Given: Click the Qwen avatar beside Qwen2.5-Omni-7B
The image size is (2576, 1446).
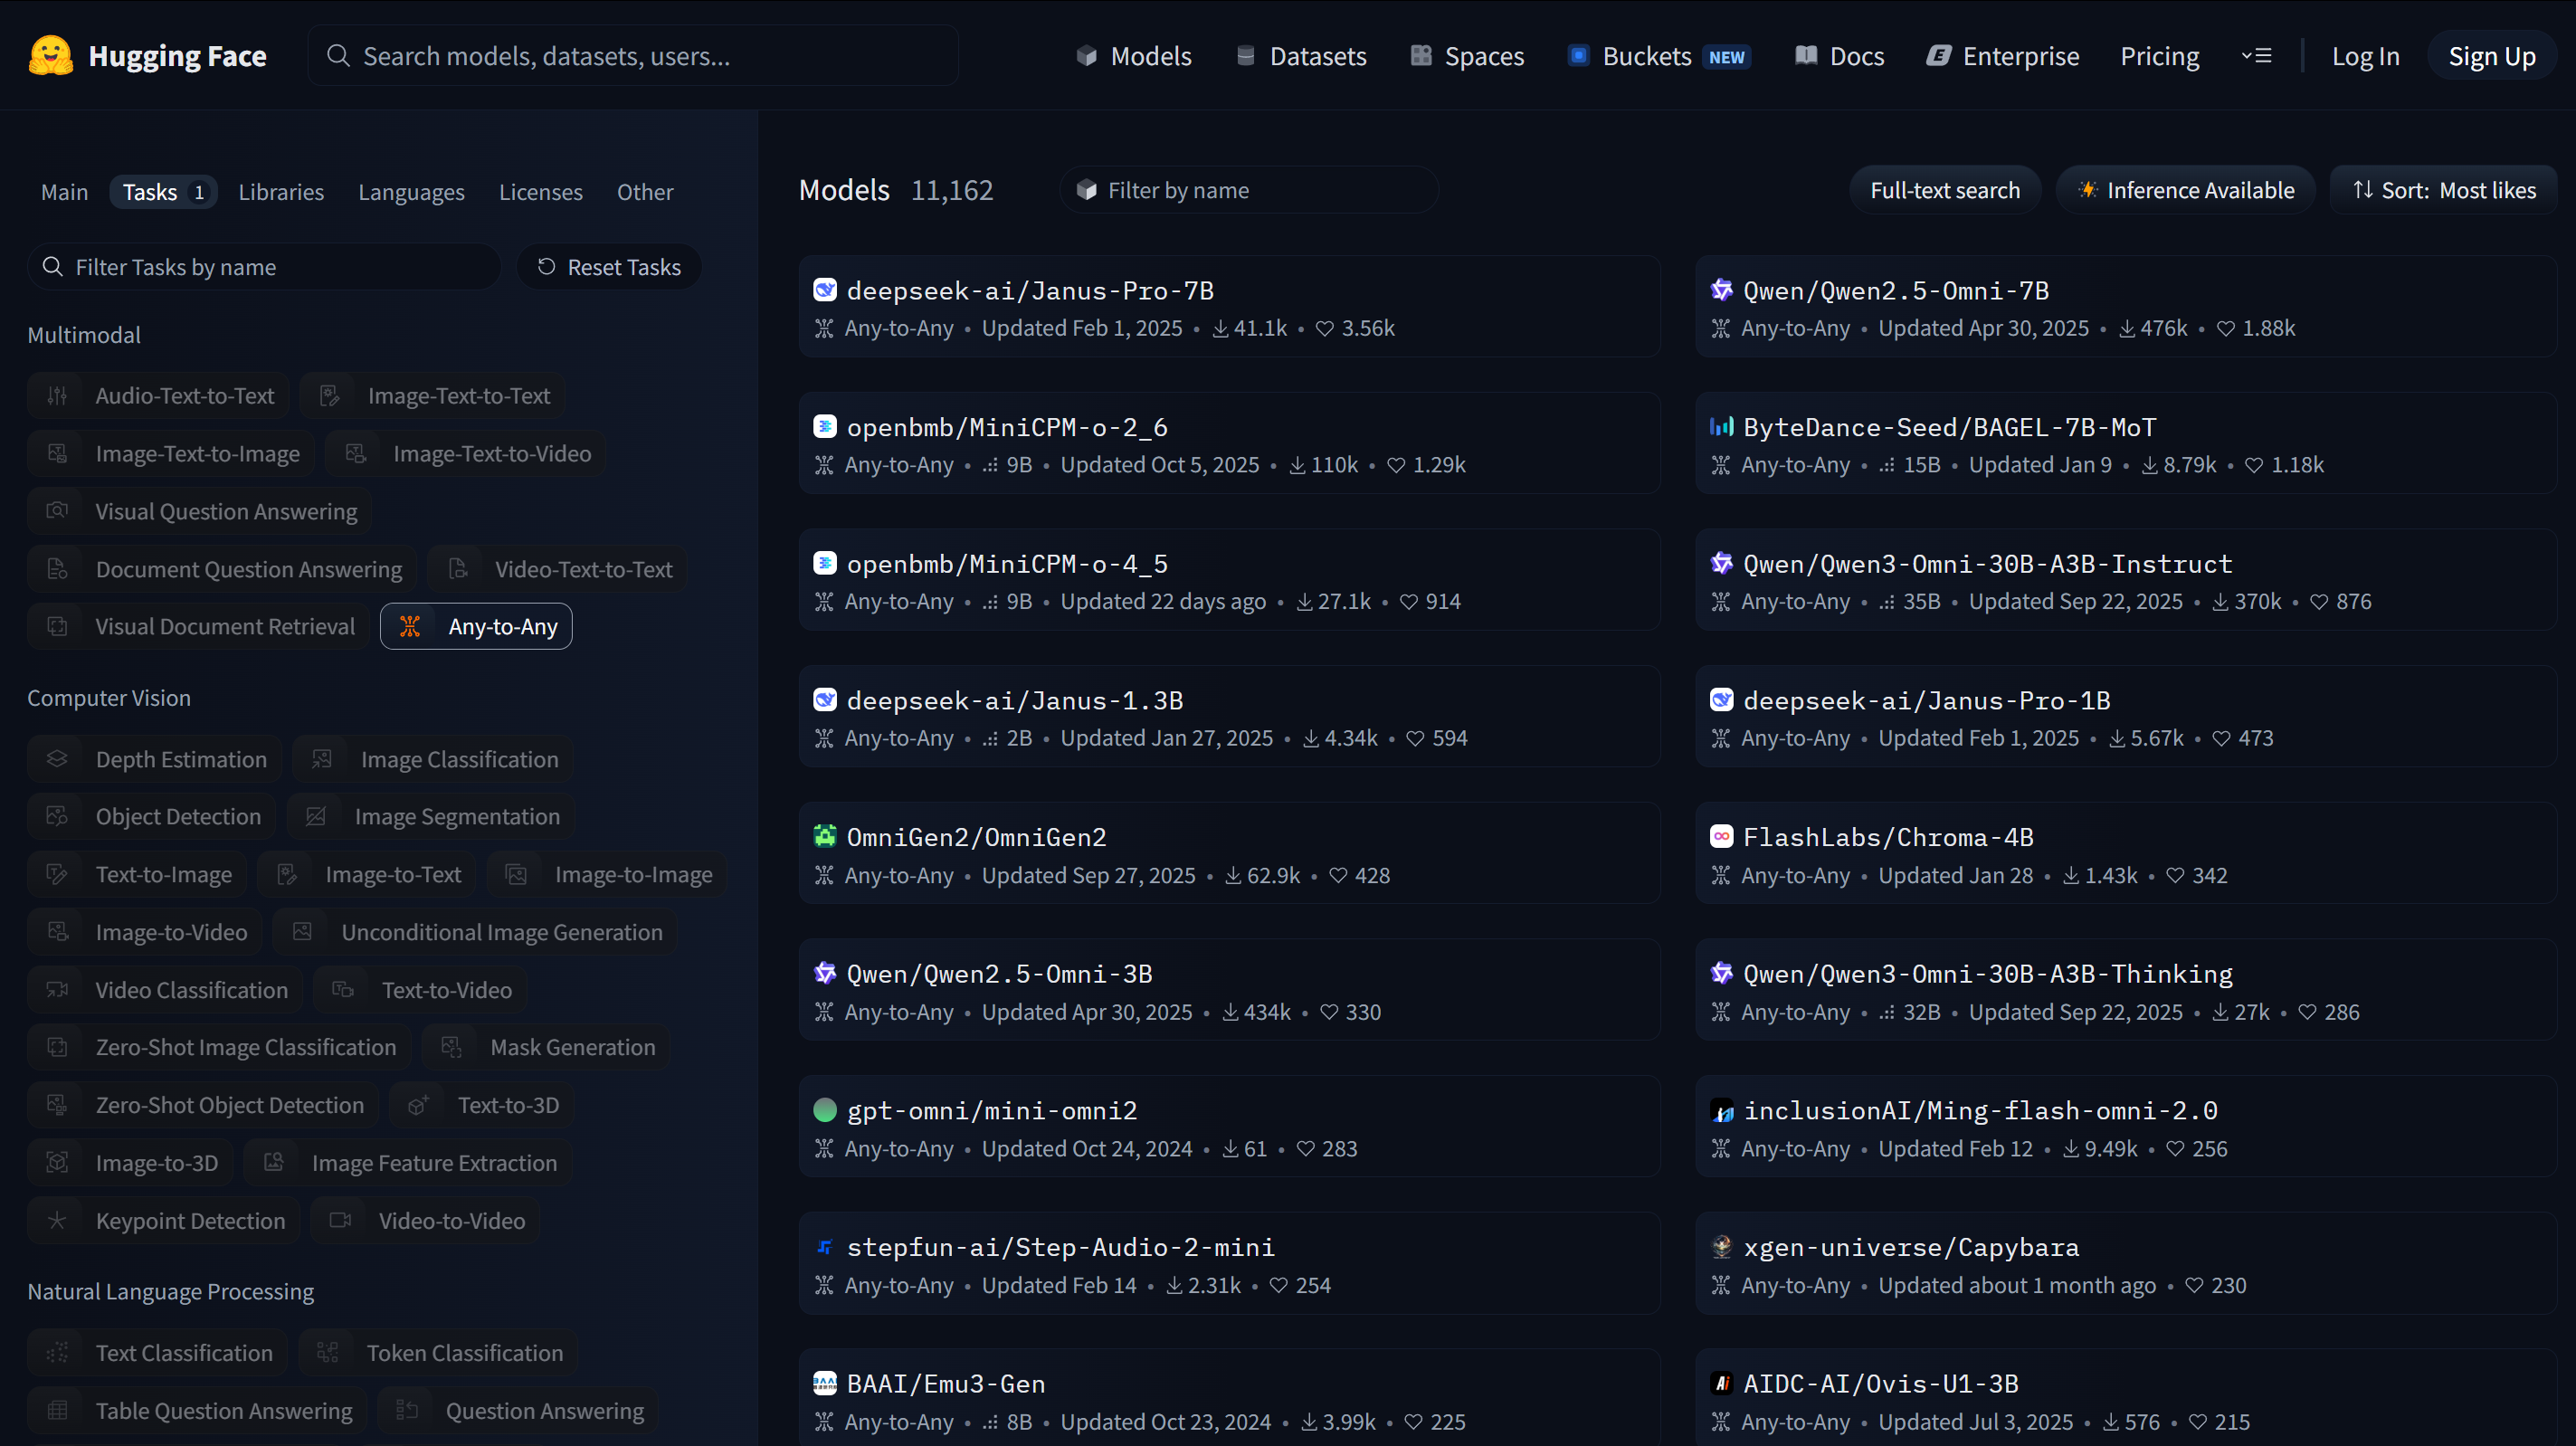Looking at the screenshot, I should [1721, 290].
